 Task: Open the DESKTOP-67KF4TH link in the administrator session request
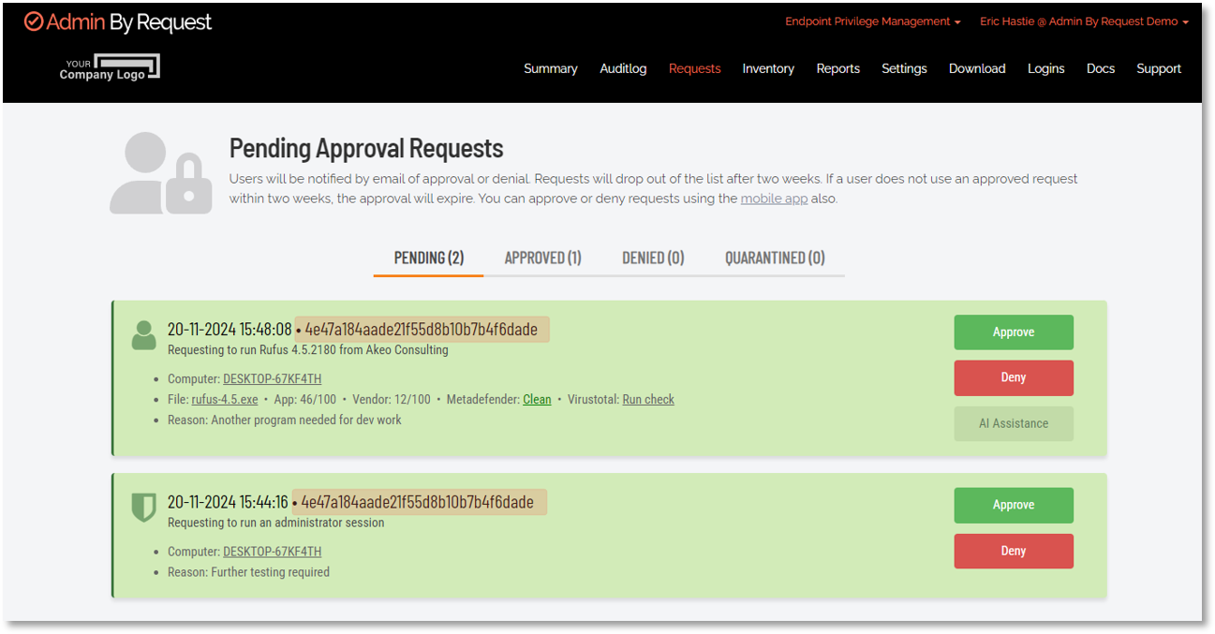coord(272,552)
